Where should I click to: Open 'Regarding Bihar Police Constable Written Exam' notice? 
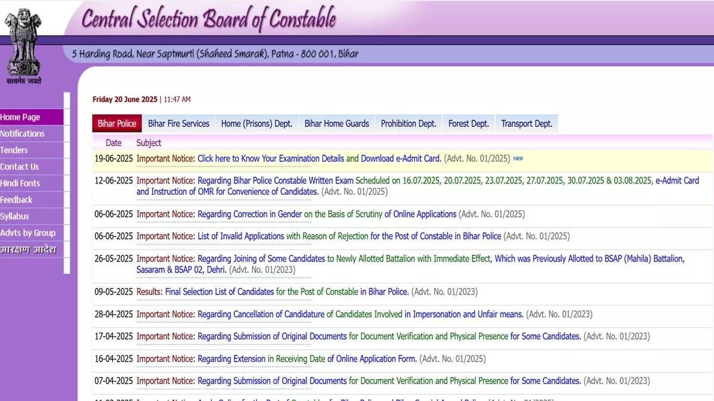coord(275,181)
